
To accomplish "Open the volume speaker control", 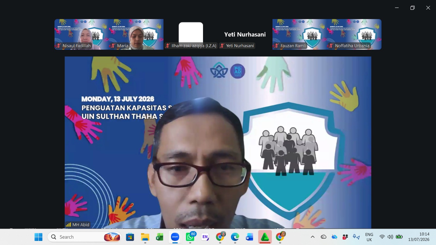I will (390, 237).
